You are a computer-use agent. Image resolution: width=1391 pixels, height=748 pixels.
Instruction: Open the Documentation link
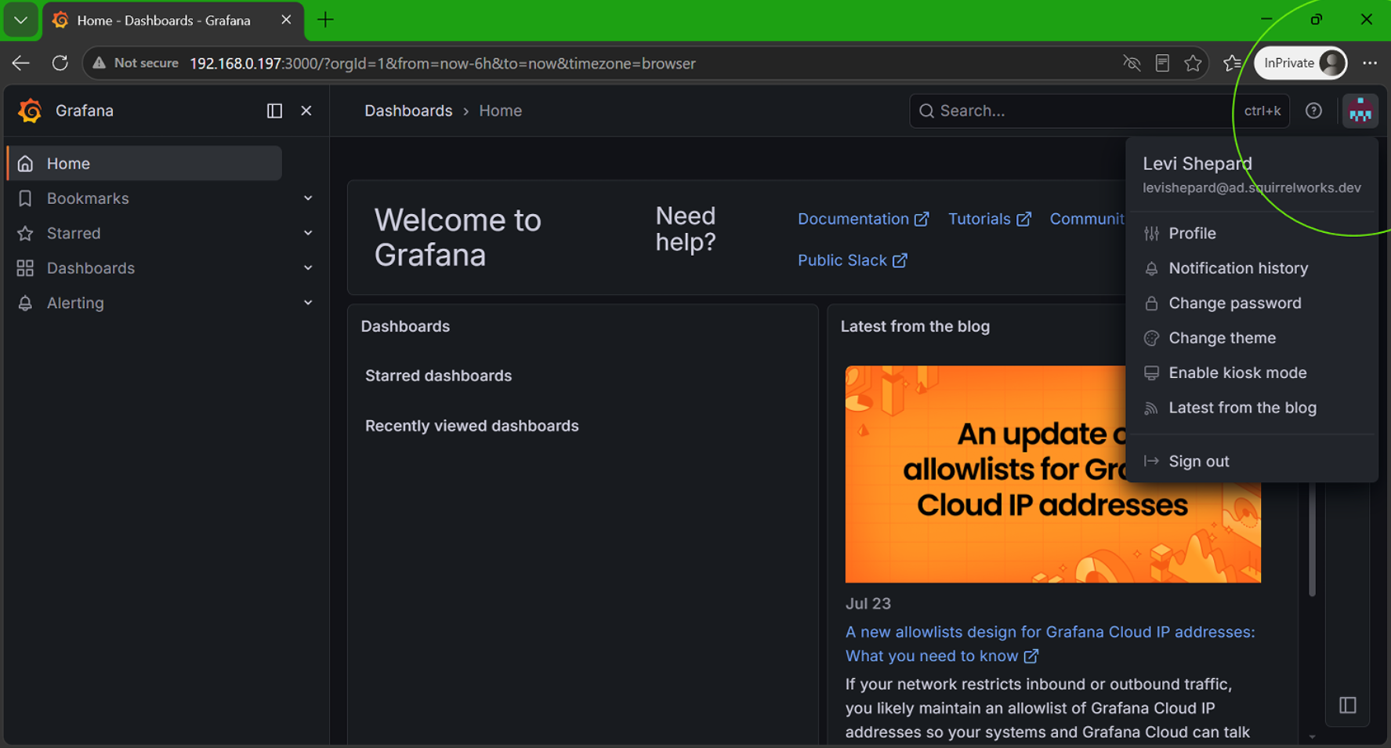click(863, 219)
